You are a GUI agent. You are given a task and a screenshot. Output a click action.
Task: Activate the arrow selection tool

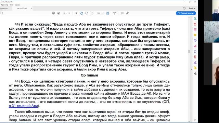[76, 13]
